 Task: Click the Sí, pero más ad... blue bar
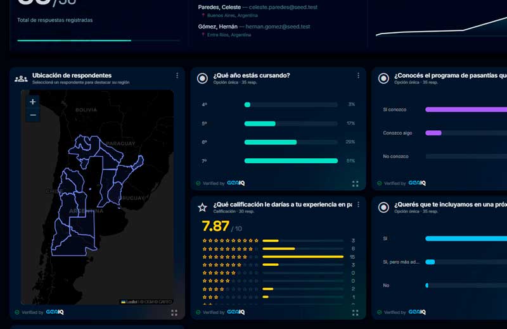430,262
